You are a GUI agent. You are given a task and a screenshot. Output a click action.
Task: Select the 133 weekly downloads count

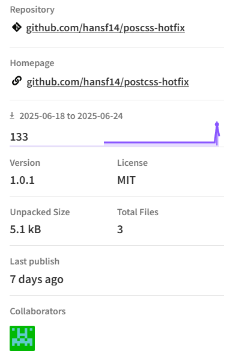(19, 137)
